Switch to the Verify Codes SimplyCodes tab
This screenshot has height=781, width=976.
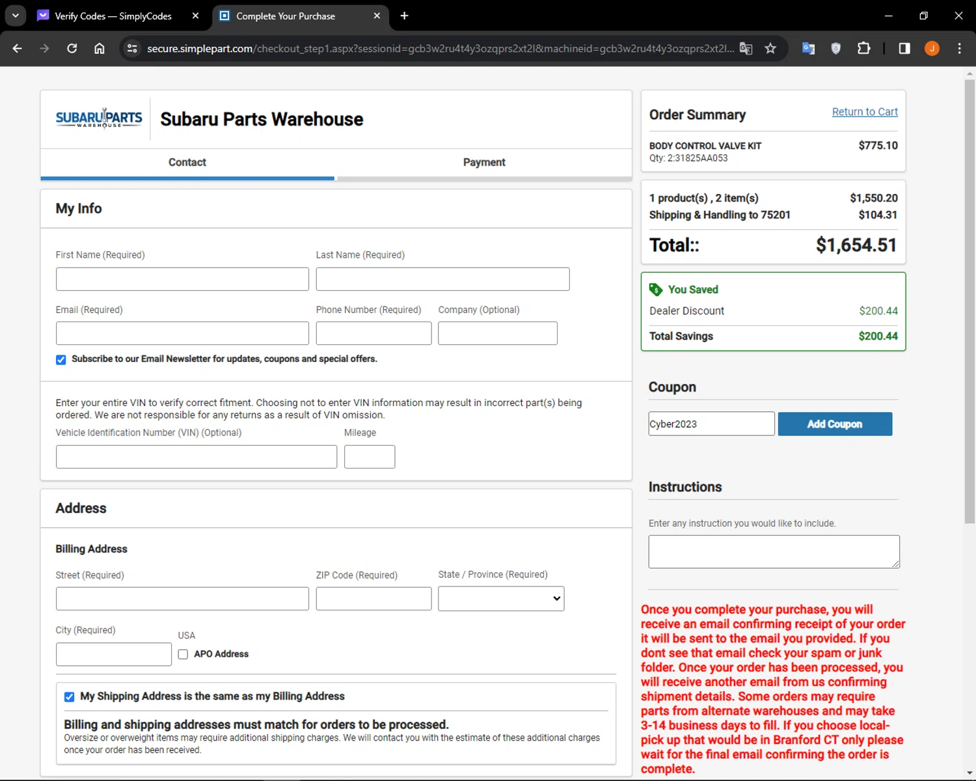click(113, 16)
